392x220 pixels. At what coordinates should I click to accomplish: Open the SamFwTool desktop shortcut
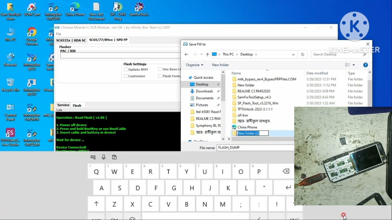point(139,10)
